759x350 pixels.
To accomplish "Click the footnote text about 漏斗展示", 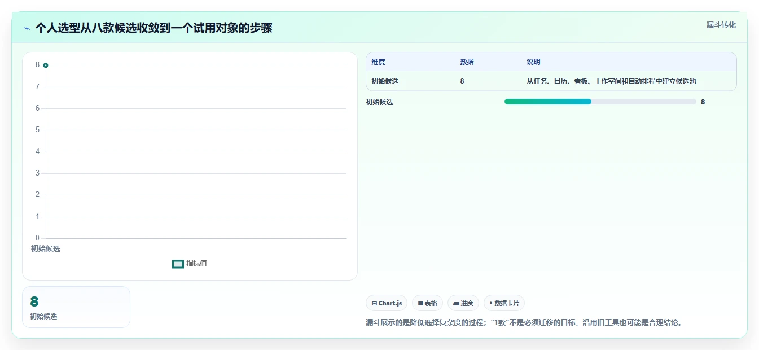I will (524, 323).
